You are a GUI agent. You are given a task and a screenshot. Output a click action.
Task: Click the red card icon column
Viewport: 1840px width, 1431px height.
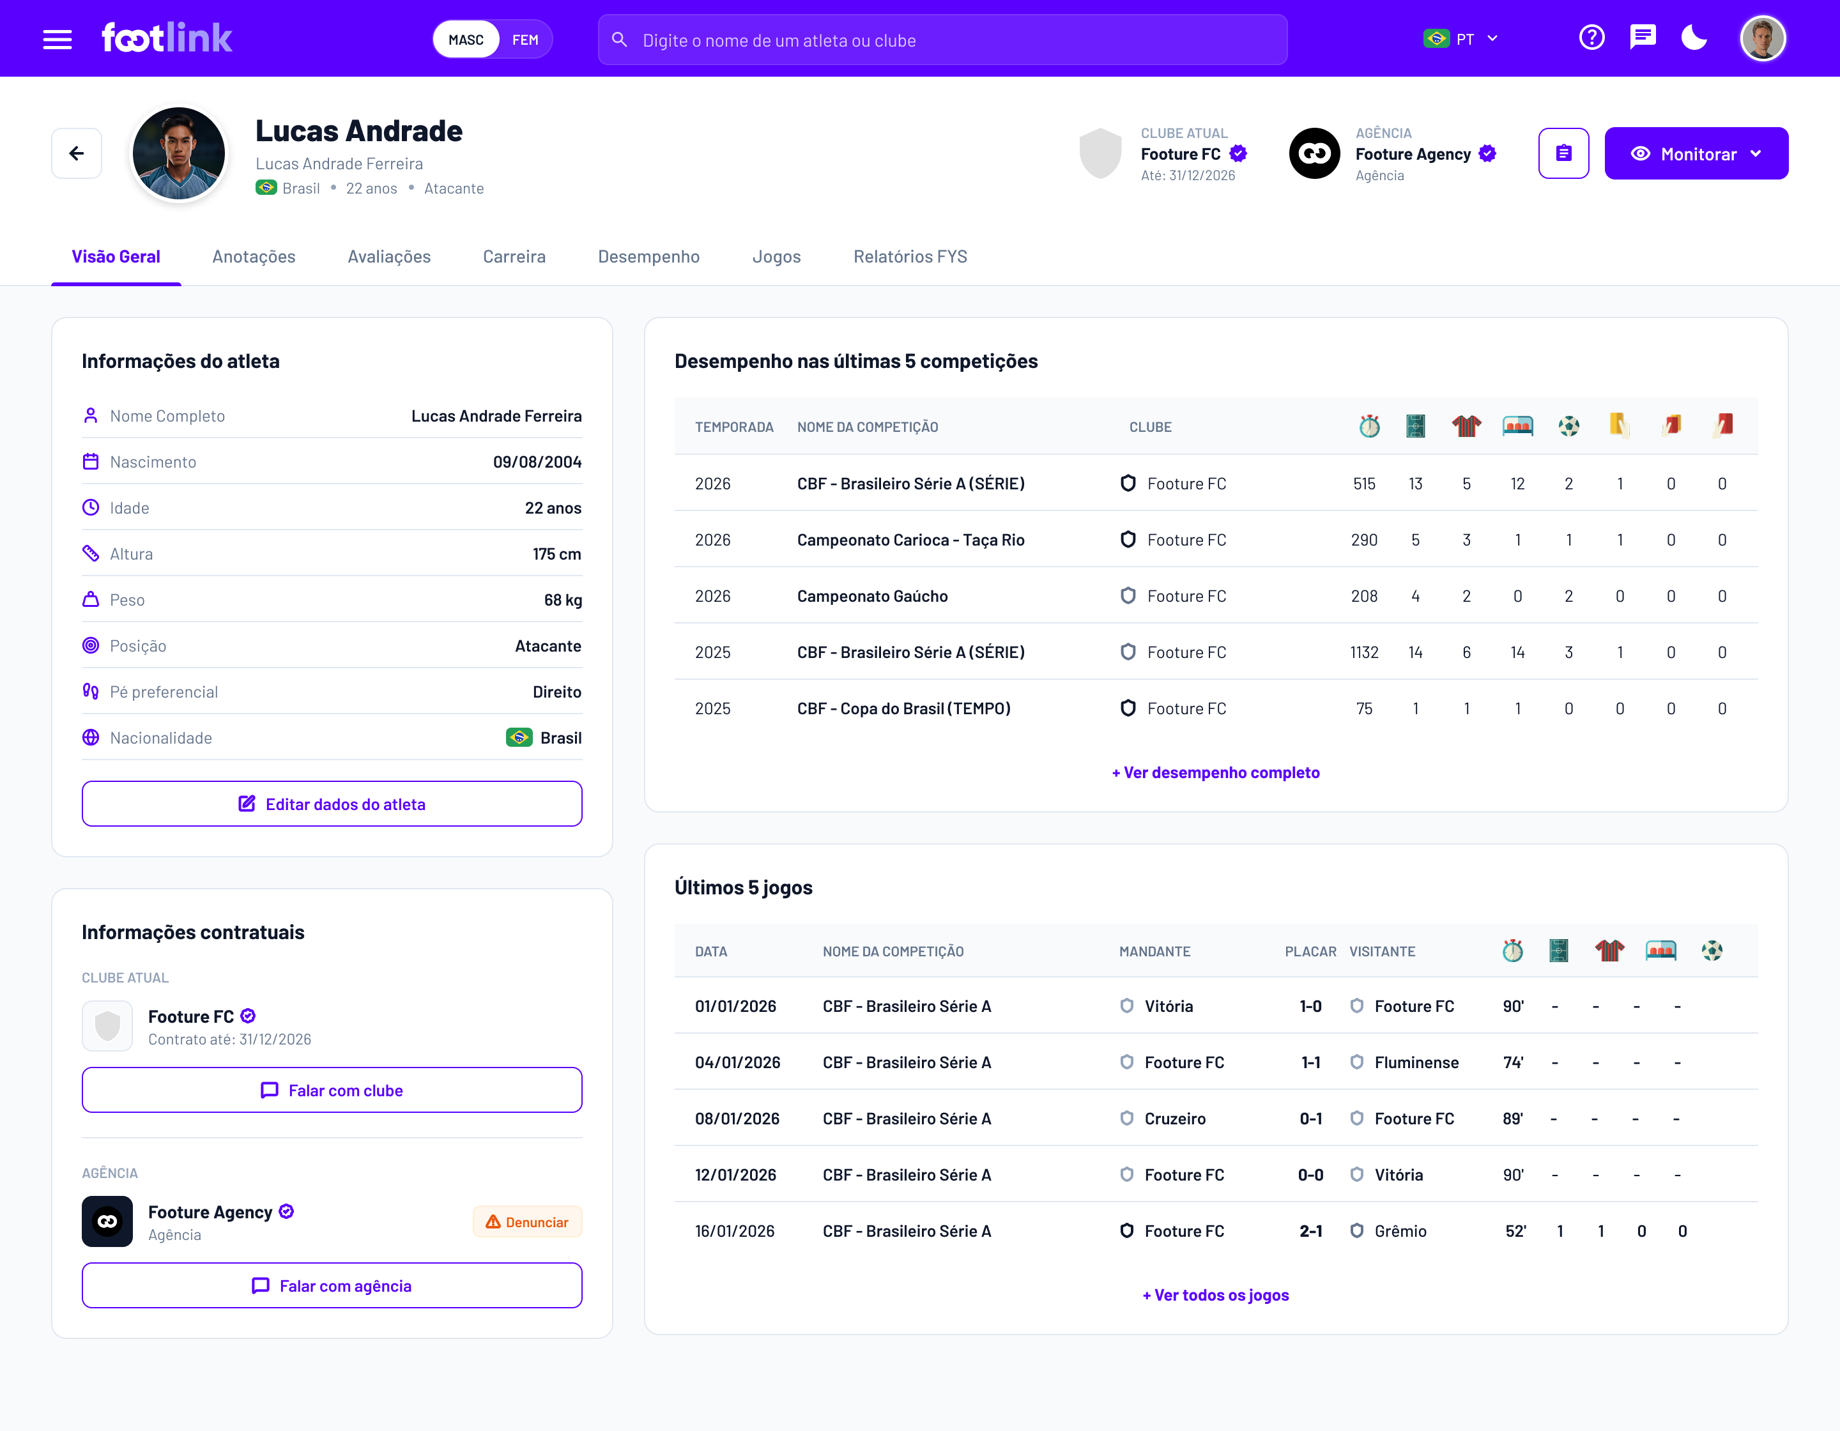1723,425
